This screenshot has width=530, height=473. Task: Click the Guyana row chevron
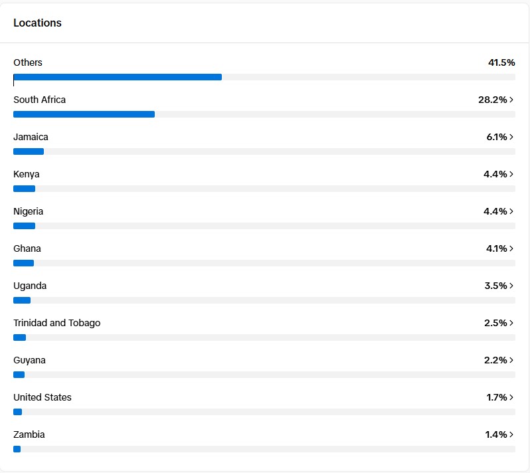pos(511,360)
